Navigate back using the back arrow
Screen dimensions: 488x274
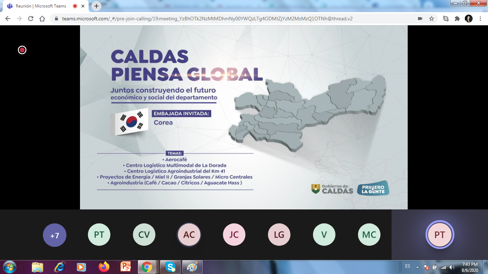point(8,19)
